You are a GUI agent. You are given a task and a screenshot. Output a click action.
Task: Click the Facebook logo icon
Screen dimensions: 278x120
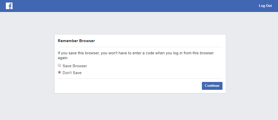pyautogui.click(x=9, y=6)
